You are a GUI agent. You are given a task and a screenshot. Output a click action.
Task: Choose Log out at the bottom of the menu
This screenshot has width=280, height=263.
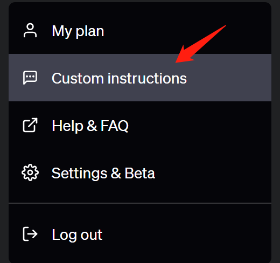pos(140,234)
